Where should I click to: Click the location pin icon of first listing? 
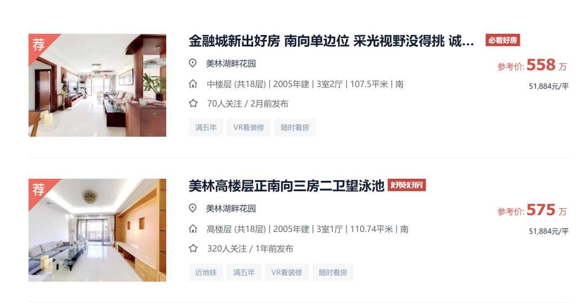click(x=193, y=63)
